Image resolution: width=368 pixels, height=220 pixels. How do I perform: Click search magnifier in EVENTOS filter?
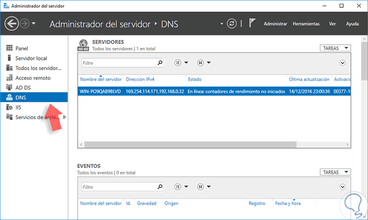tap(160, 186)
